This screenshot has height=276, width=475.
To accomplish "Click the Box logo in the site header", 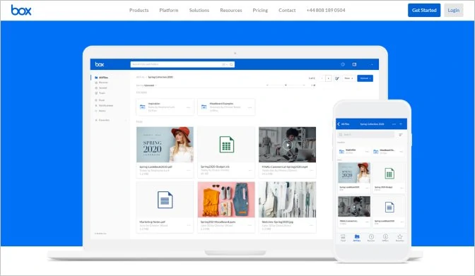I will pyautogui.click(x=21, y=10).
